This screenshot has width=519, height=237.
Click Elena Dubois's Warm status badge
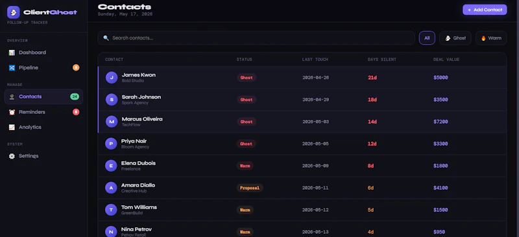[x=245, y=166]
